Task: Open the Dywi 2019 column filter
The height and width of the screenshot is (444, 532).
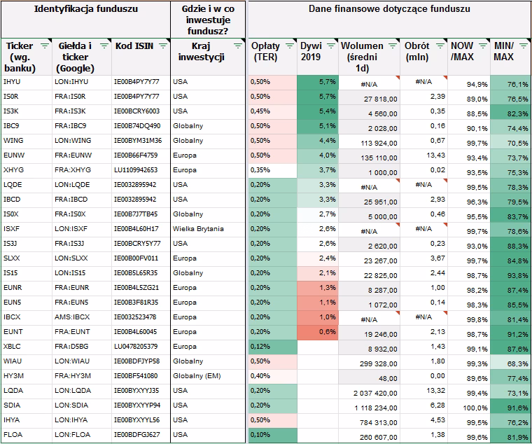Action: coord(329,46)
